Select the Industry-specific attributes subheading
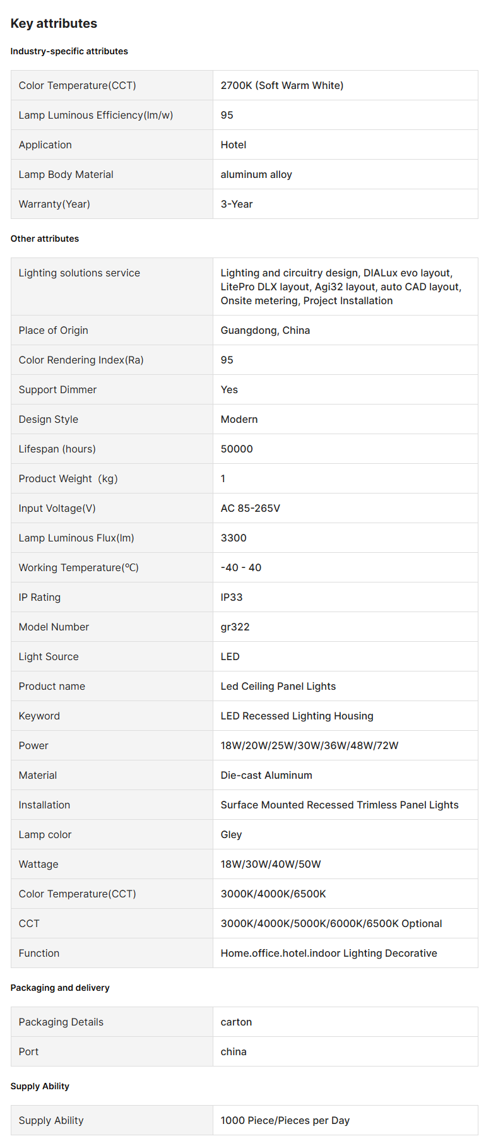 click(69, 51)
